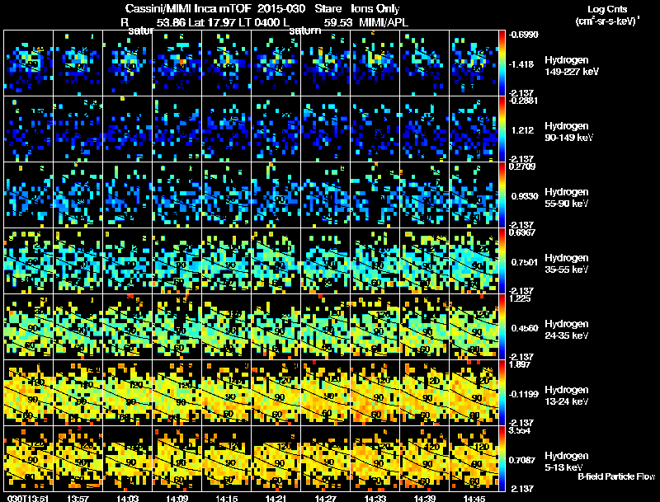Click the '-0.2881' colorbar value
The width and height of the screenshot is (660, 502).
[x=524, y=101]
